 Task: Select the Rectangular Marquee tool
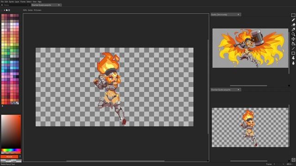coord(293,15)
